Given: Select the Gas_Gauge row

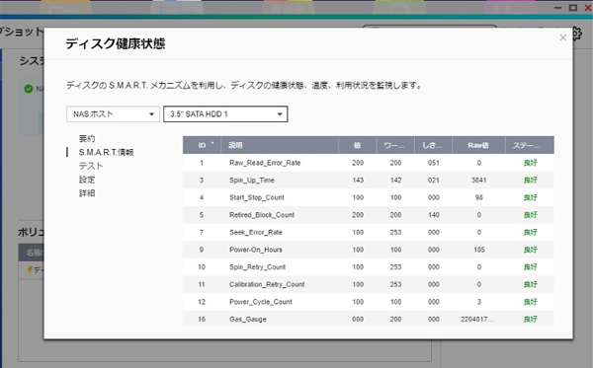Looking at the screenshot, I should pos(369,319).
